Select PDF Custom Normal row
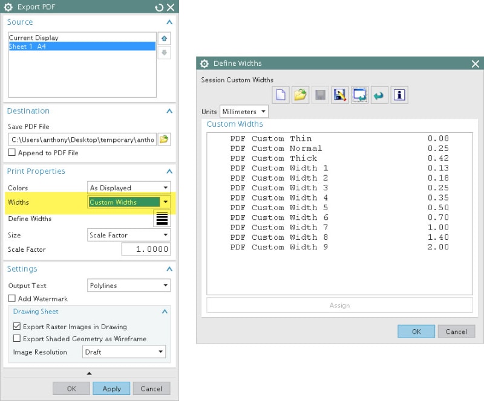Viewport: 484px width, 401px height. (x=339, y=148)
